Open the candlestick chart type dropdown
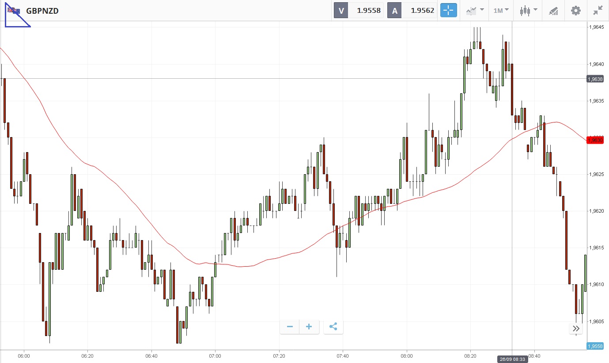The image size is (609, 363). click(528, 10)
